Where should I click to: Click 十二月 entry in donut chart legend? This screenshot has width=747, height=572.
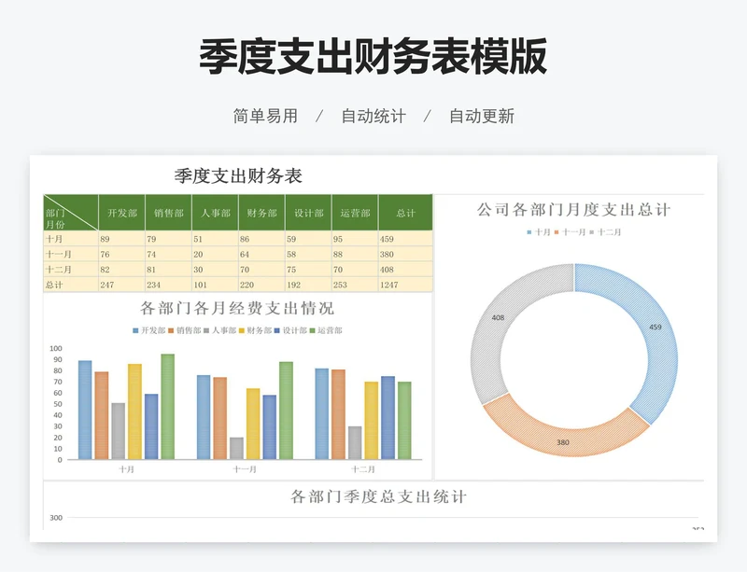(x=605, y=232)
